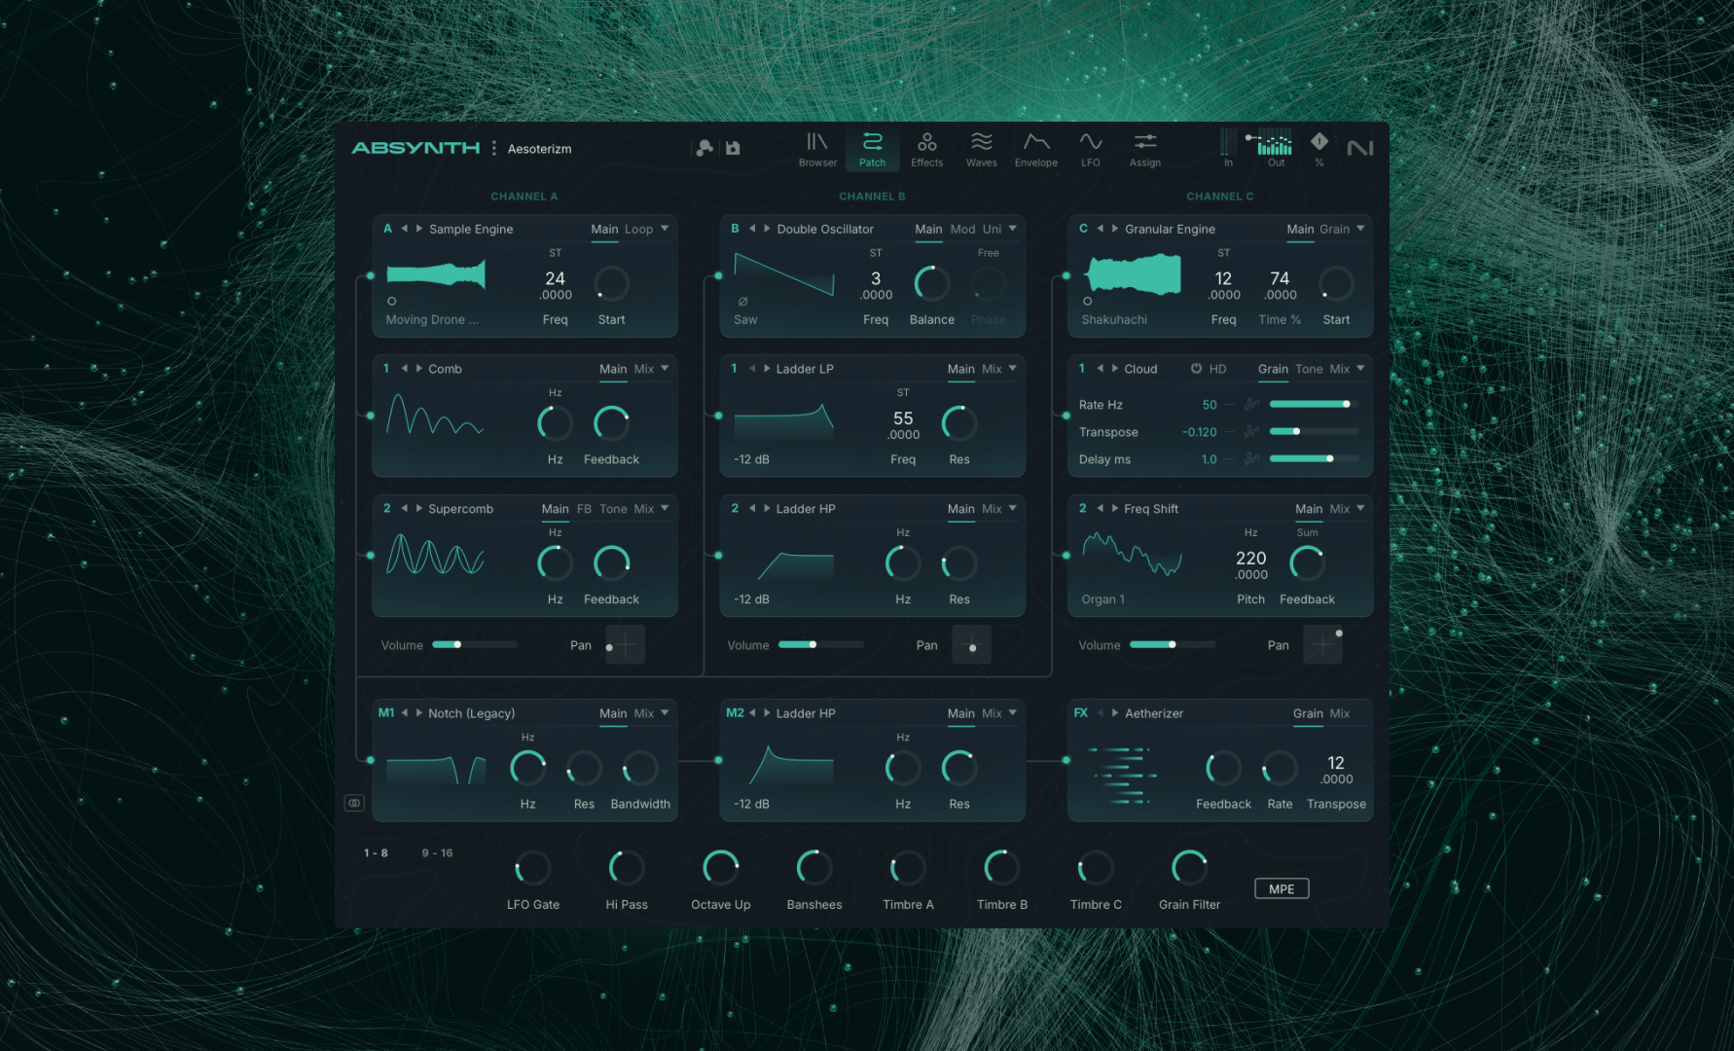Click the patch name Aesoterizm
Viewport: 1734px width, 1051px height.
coord(539,148)
